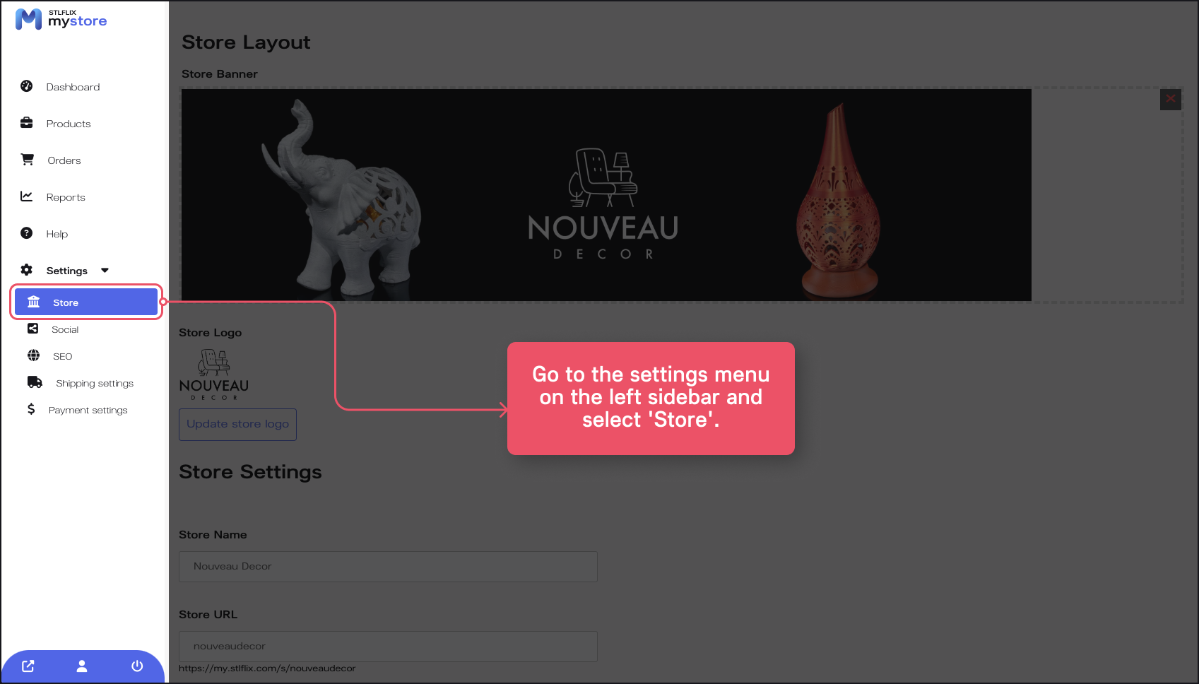Click the external link icon in bottom bar
The height and width of the screenshot is (684, 1199).
pyautogui.click(x=28, y=666)
